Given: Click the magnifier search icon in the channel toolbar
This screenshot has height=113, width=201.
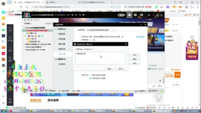Looking at the screenshot, I should (38, 20).
